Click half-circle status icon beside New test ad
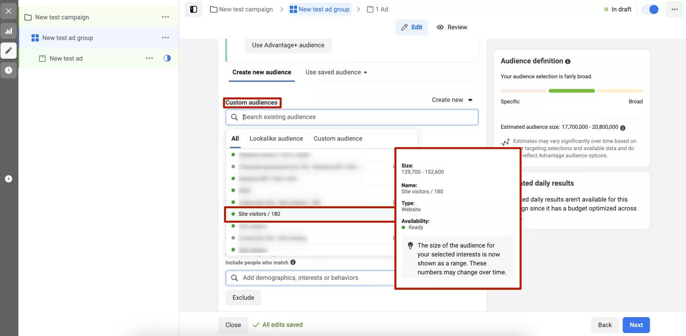The image size is (686, 336). pos(167,58)
